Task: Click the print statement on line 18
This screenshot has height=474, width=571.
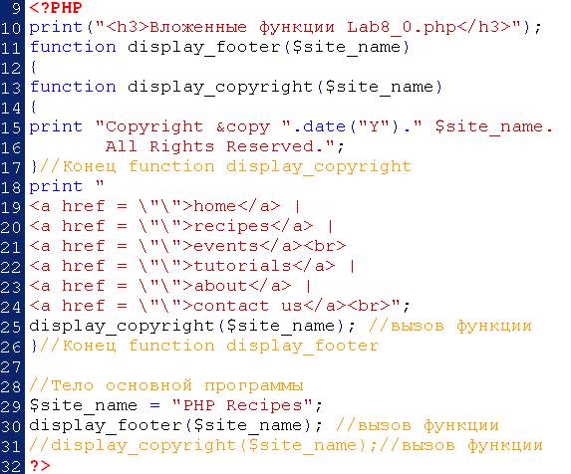Action: click(67, 186)
